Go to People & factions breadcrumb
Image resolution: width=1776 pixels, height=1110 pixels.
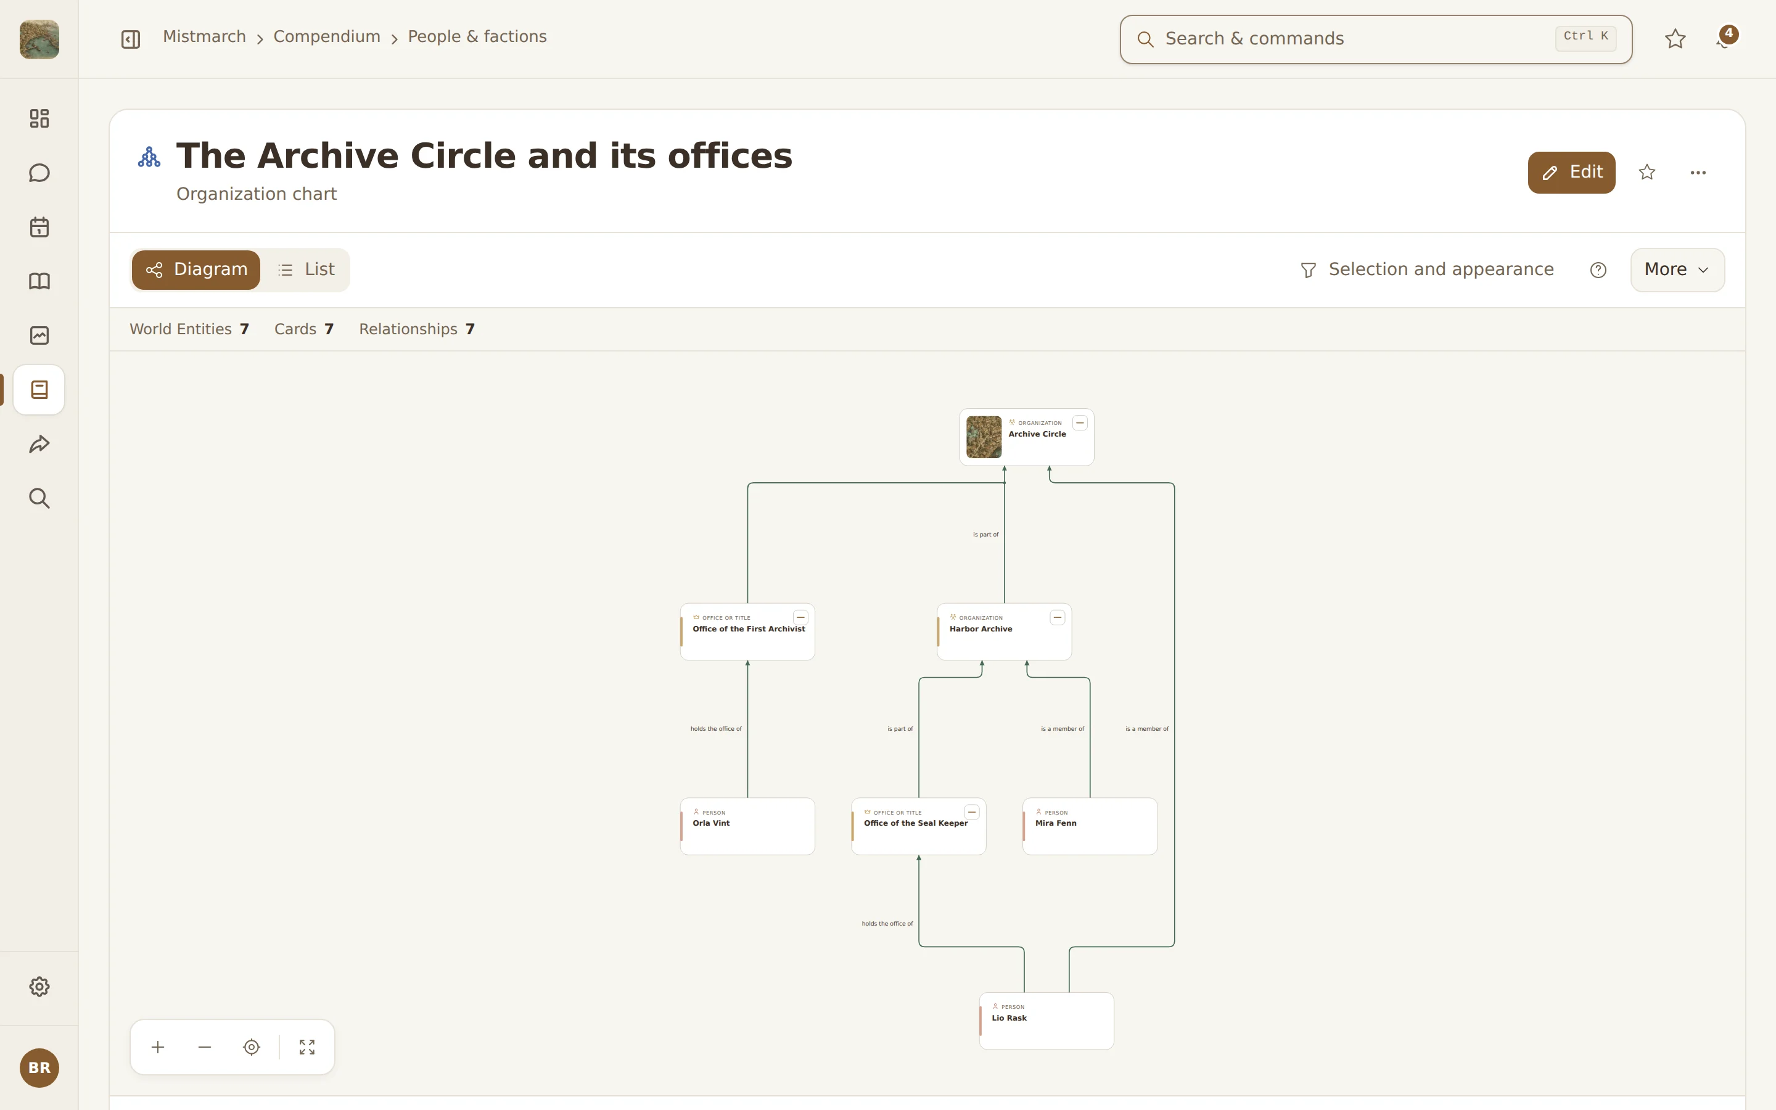tap(477, 37)
